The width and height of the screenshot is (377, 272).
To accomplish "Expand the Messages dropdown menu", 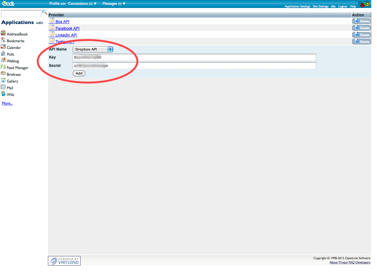I will (114, 4).
